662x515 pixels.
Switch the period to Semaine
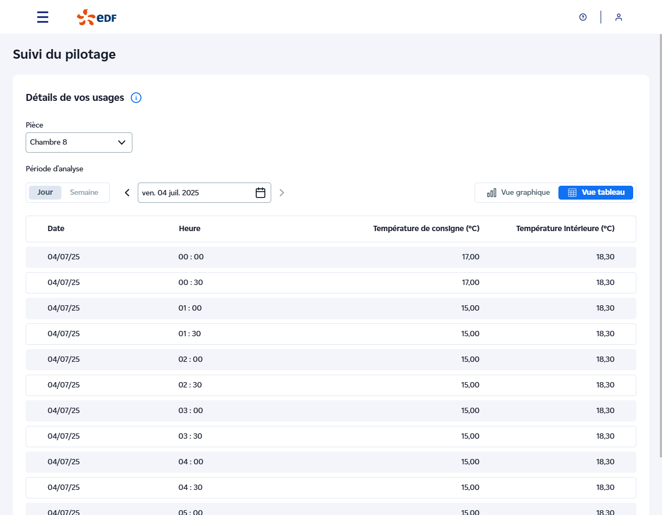tap(84, 193)
